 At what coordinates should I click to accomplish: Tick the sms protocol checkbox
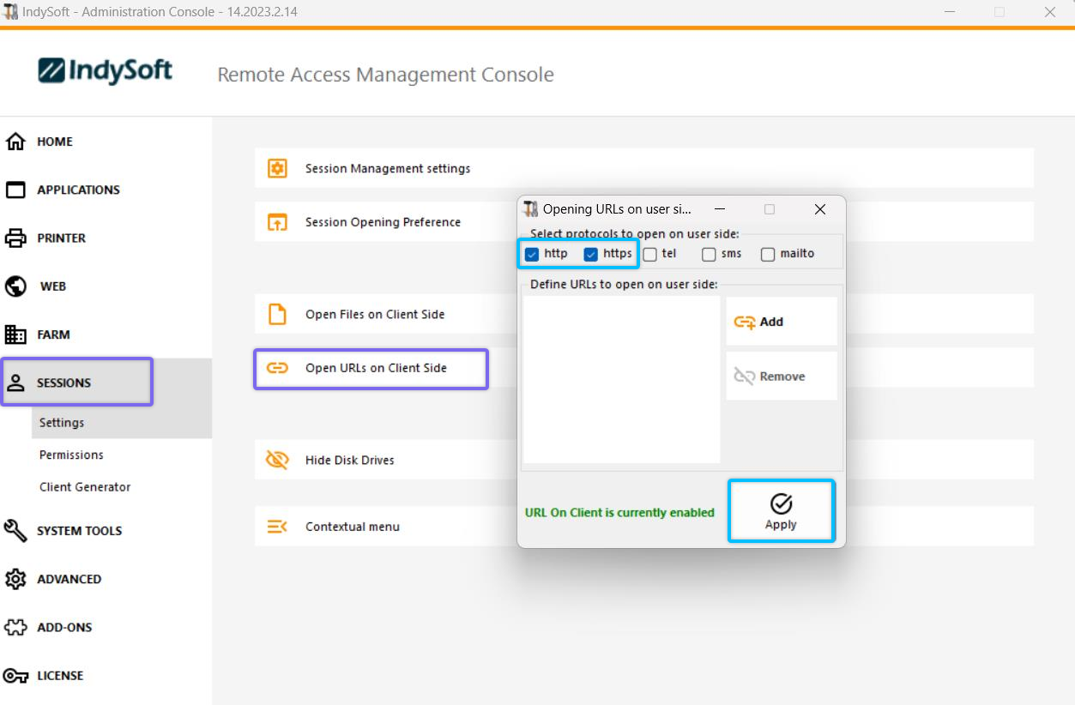pyautogui.click(x=709, y=254)
